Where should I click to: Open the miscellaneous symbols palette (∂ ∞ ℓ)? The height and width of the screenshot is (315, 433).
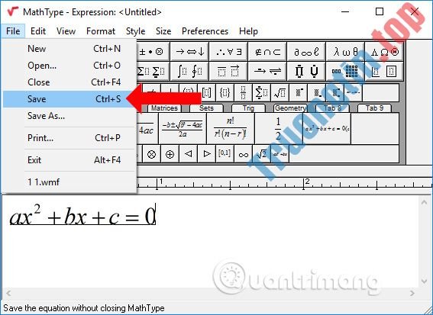(306, 52)
